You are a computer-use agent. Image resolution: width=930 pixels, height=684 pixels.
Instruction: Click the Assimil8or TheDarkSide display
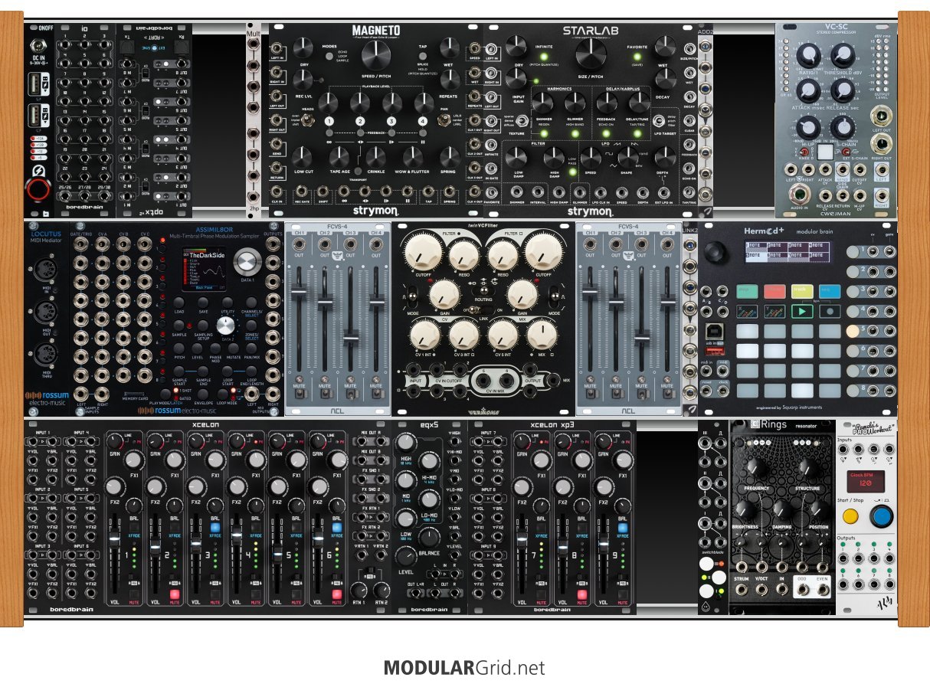click(x=204, y=269)
